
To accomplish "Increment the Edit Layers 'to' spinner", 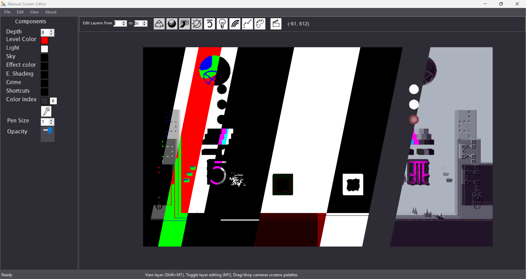I will click(x=144, y=22).
